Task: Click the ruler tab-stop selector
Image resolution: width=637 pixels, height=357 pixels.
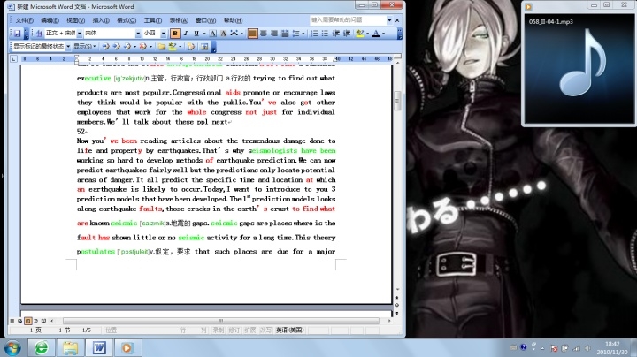Action: (13, 59)
